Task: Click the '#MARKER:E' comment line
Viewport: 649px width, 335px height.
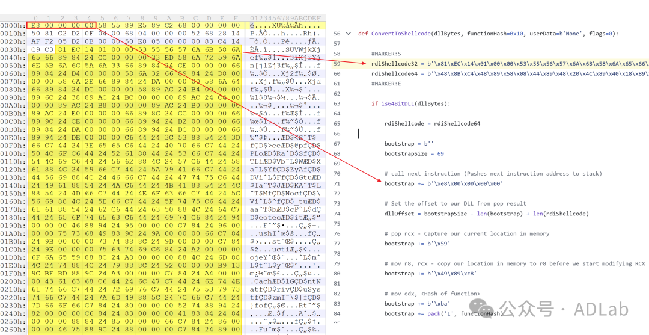Action: point(386,84)
